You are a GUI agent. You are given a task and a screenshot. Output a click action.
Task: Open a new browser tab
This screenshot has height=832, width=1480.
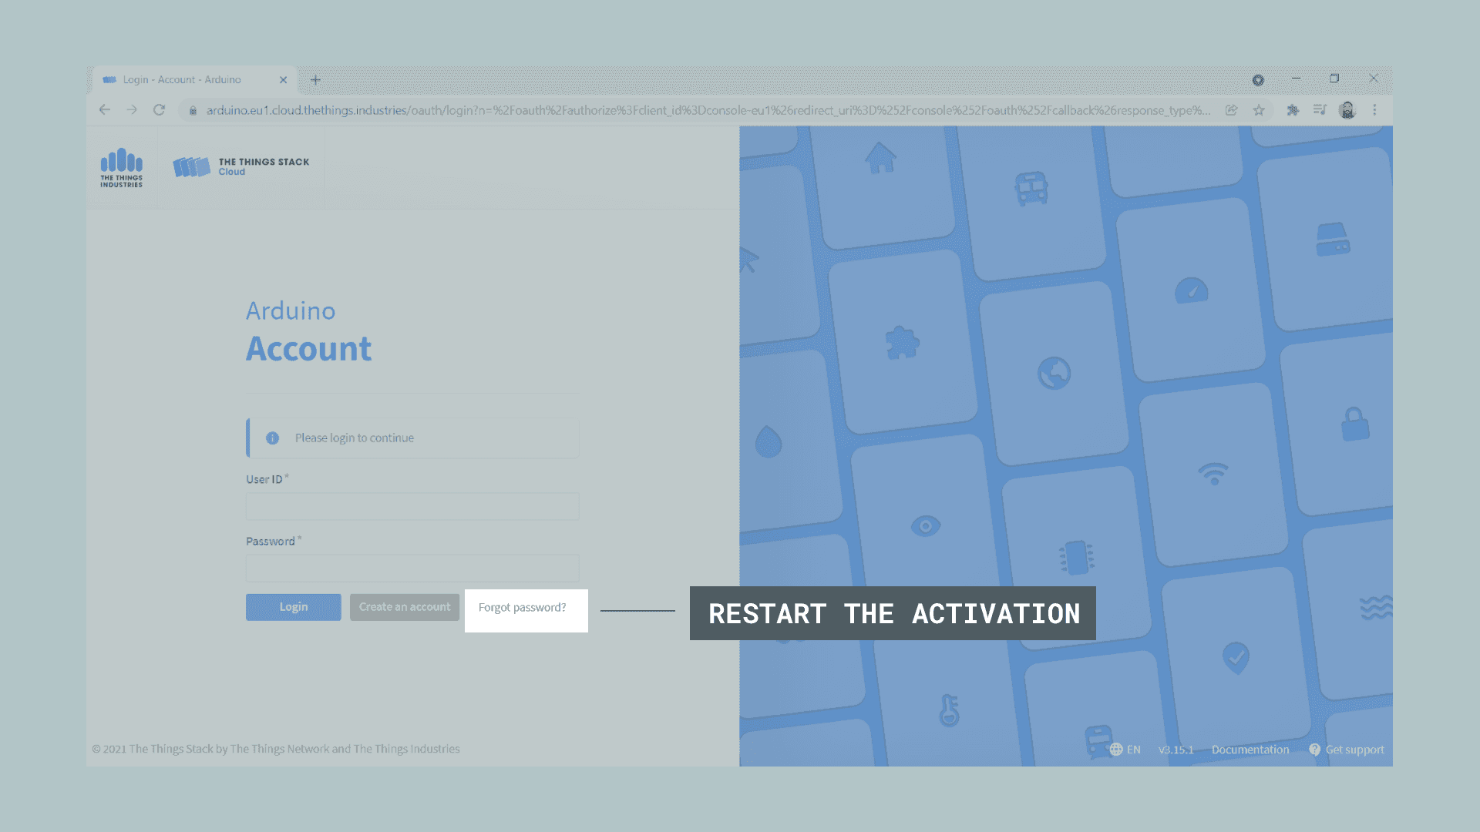click(x=315, y=80)
